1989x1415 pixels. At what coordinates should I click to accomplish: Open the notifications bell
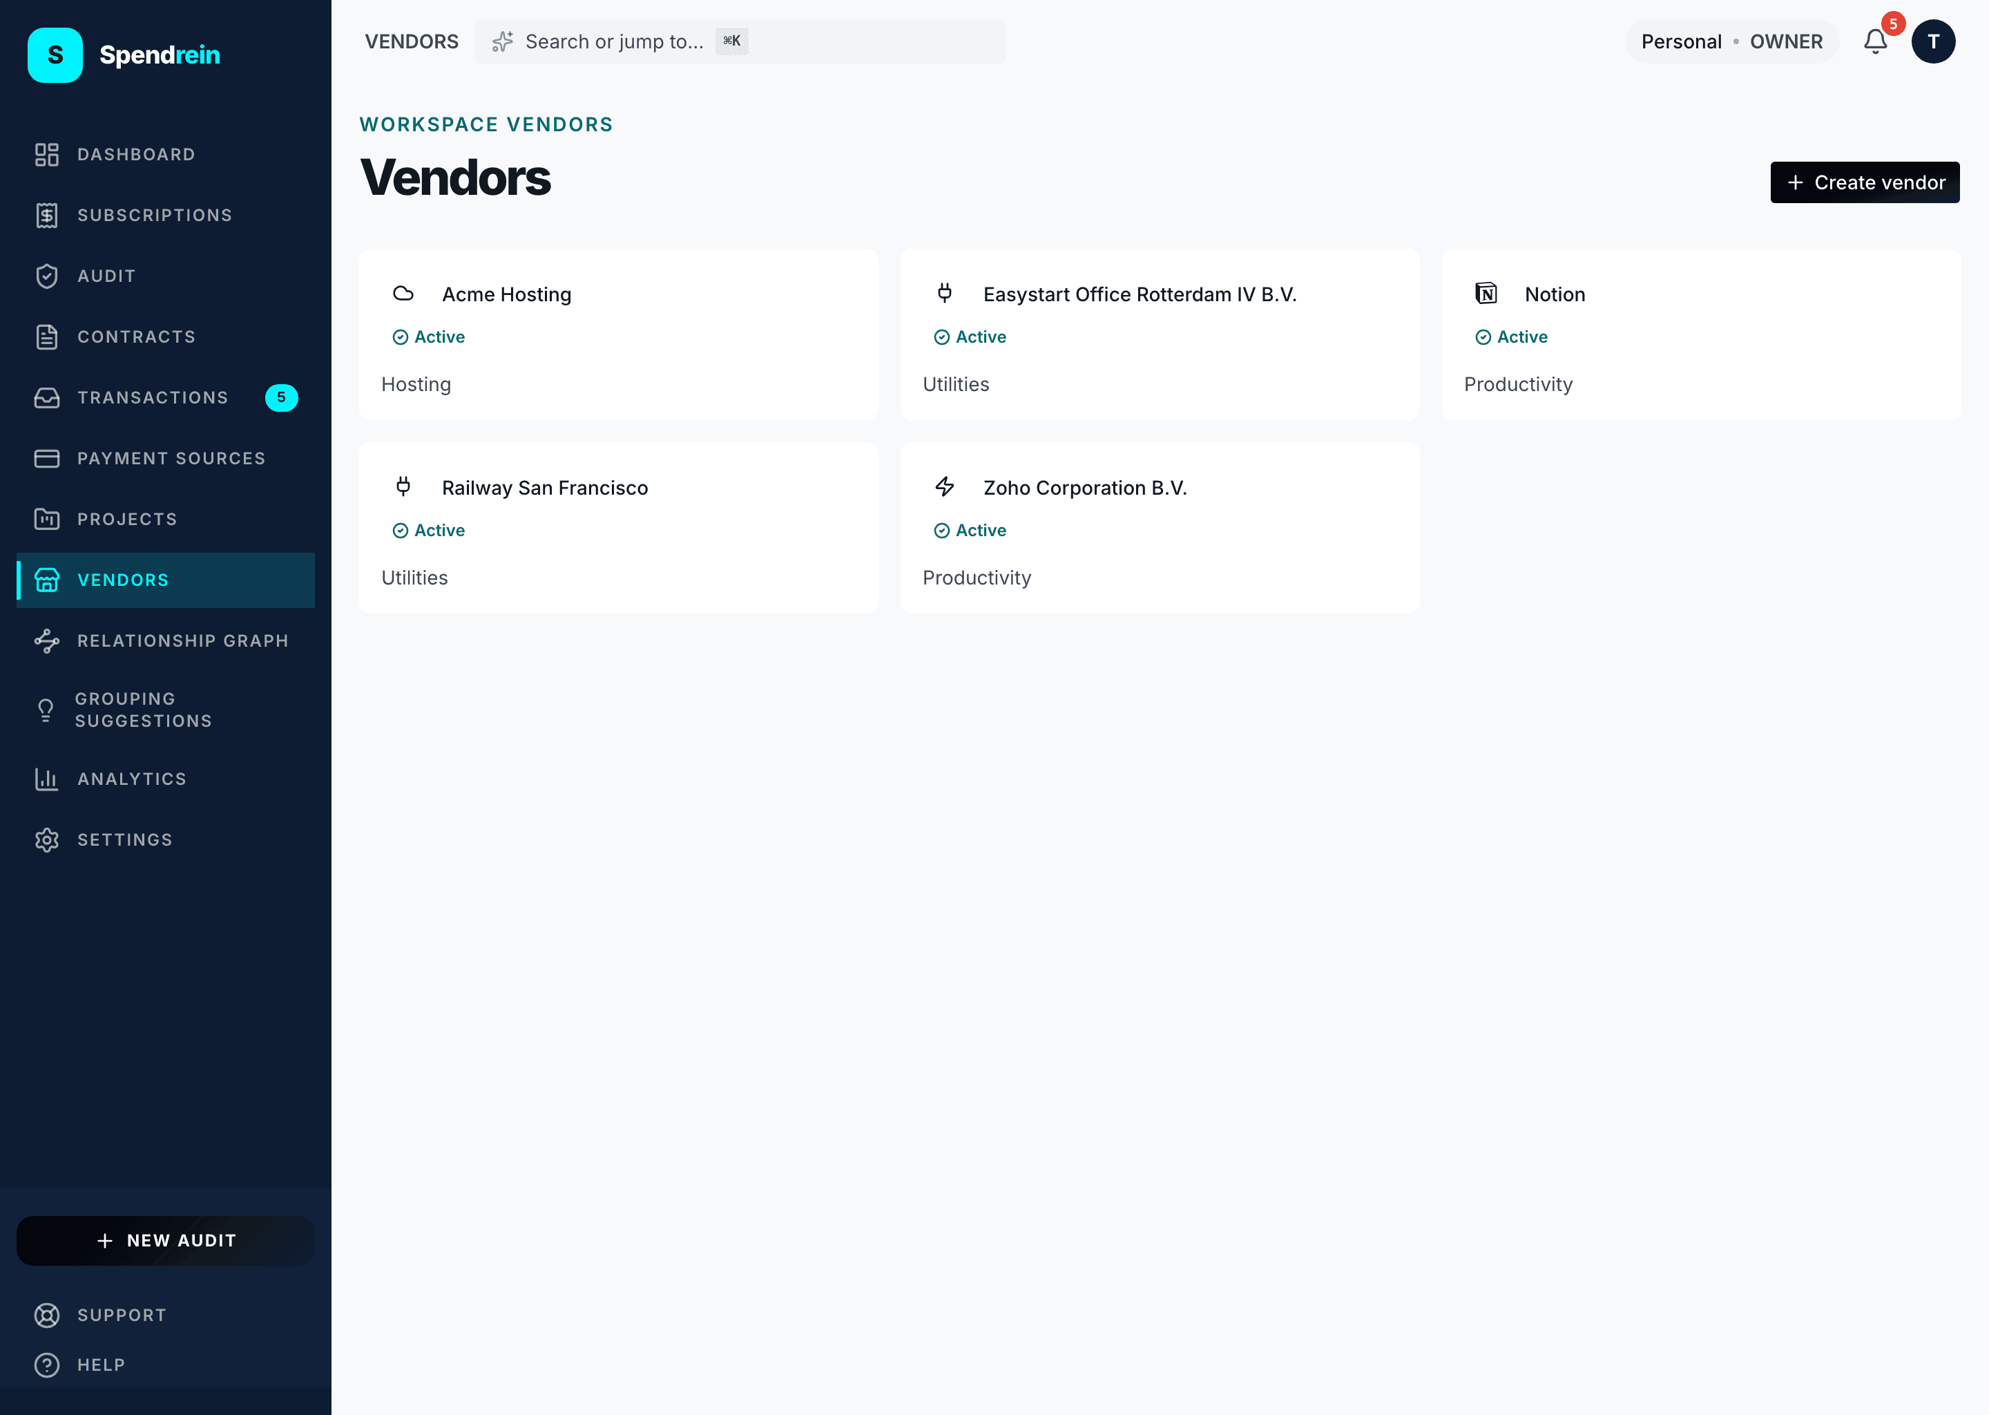tap(1876, 42)
